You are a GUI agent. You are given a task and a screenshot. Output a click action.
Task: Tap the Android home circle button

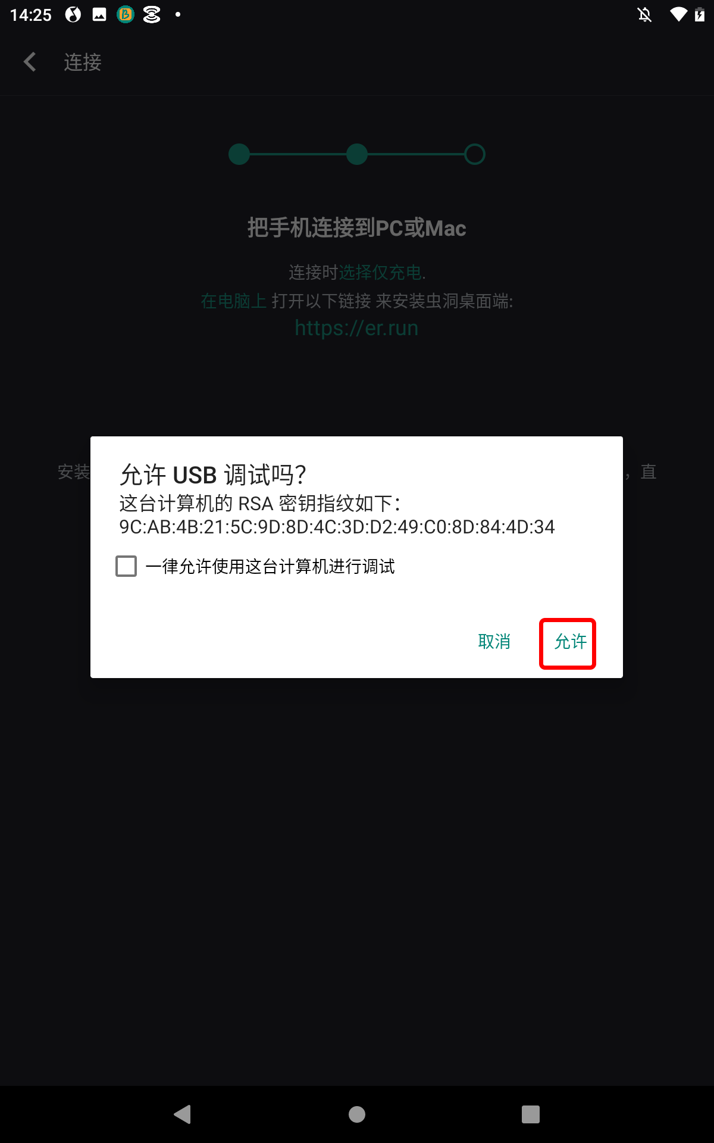pos(357,1114)
